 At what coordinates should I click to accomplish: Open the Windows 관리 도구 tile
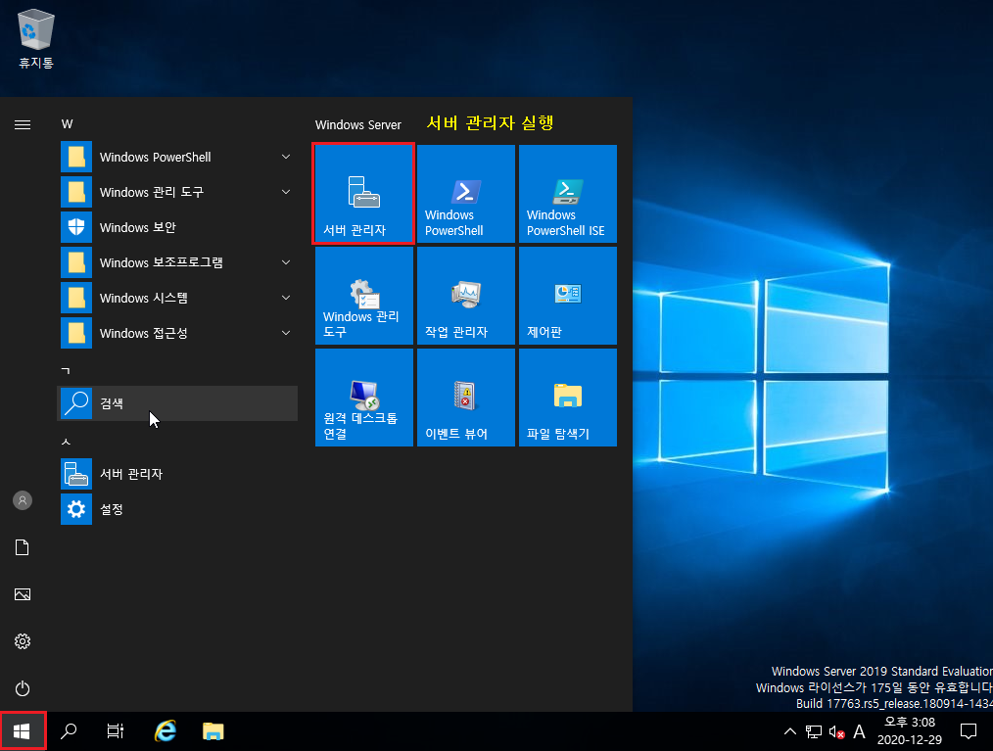tap(364, 296)
